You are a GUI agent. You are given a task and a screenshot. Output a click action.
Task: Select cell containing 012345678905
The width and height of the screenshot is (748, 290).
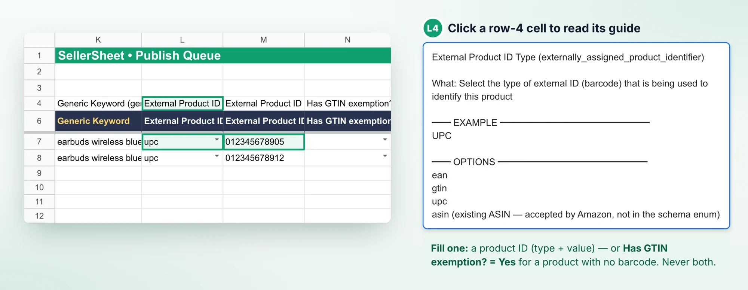[x=264, y=142]
